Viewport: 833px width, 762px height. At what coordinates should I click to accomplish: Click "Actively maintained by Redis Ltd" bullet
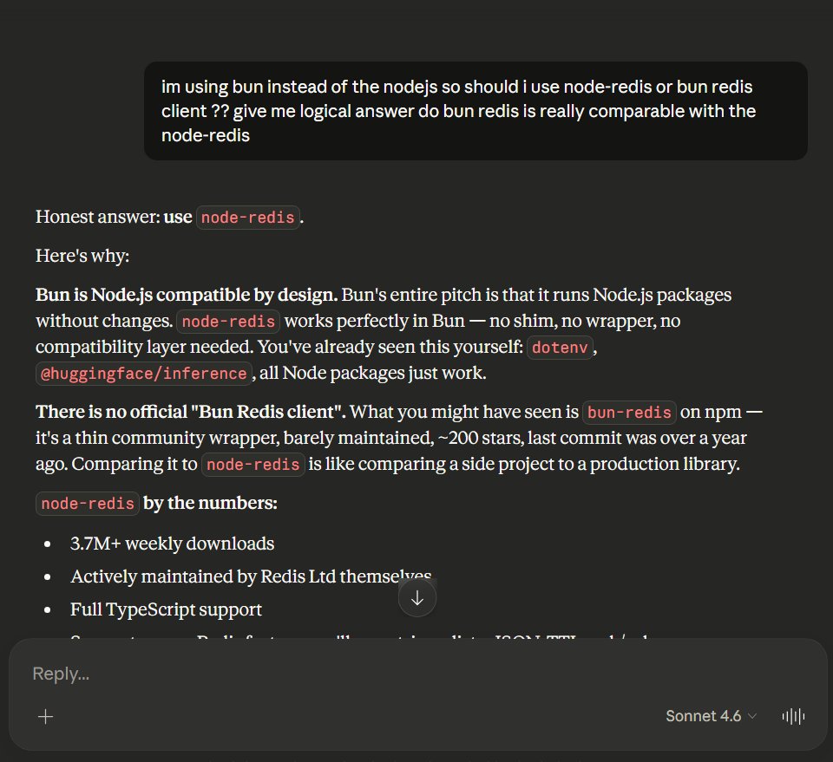tap(251, 576)
